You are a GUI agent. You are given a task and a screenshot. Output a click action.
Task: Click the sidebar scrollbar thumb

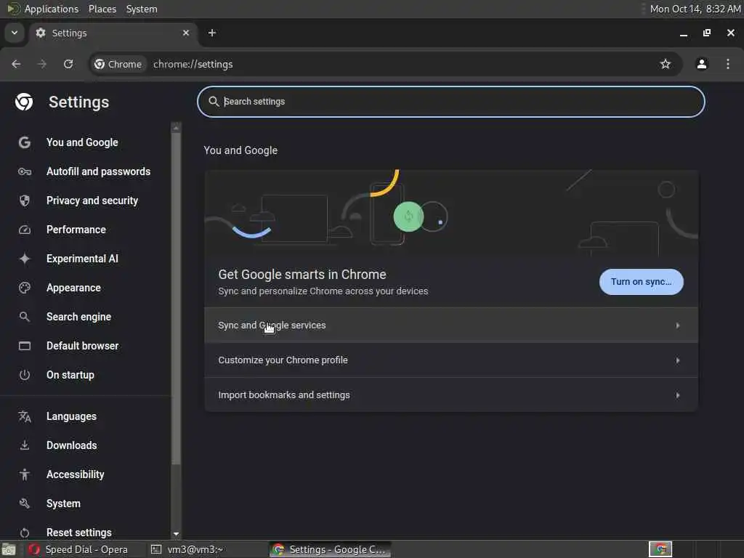tap(176, 299)
